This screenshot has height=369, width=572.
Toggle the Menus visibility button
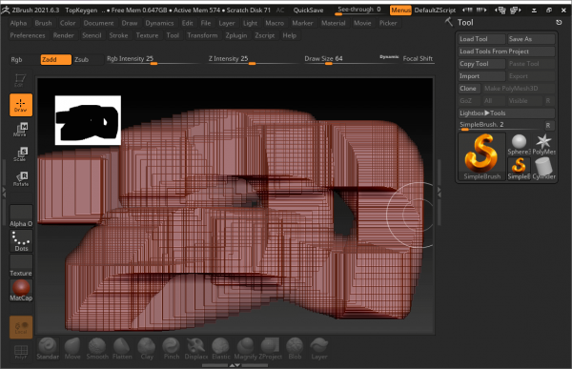400,10
